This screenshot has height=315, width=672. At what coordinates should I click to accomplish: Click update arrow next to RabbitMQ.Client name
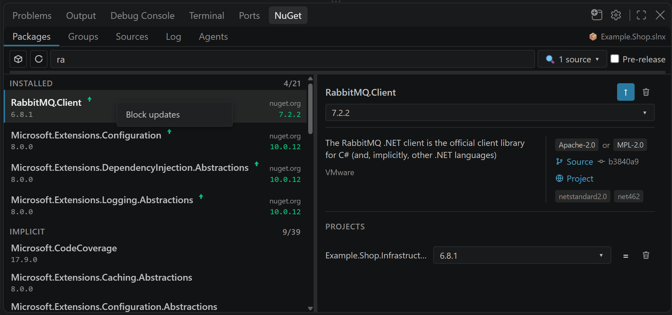(90, 99)
